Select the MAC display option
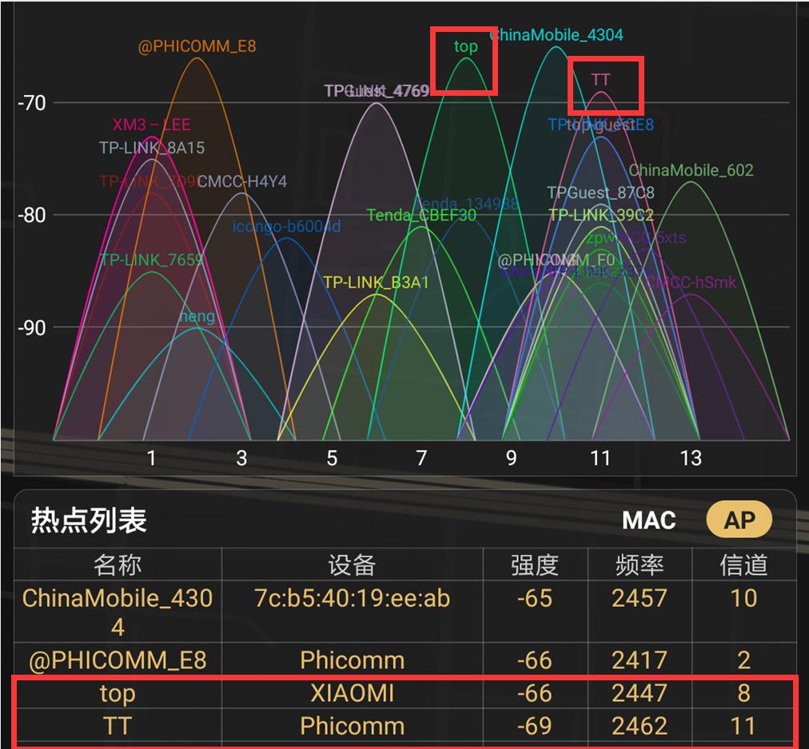Screen dimensions: 809x749 pyautogui.click(x=650, y=519)
